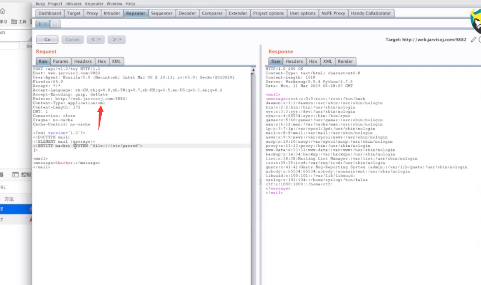Open the Burp menu
Image resolution: width=481 pixels, height=285 pixels.
coord(40,4)
